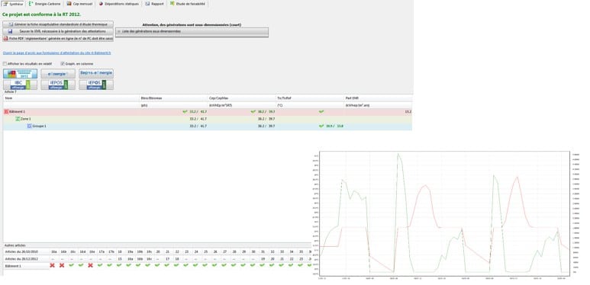Expand Liste des générations sous-dimensionnées
The image size is (590, 285).
(192, 31)
